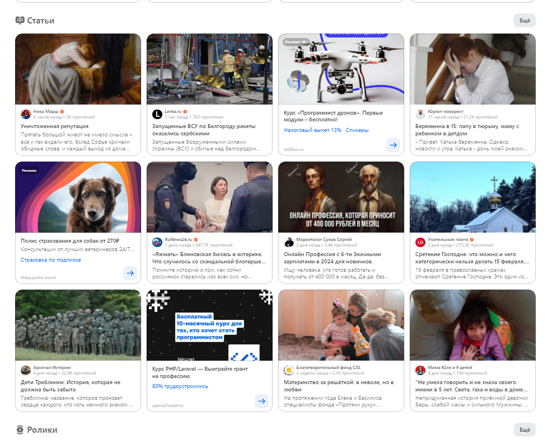
Task: Click the Ролики section heading
Action: [x=42, y=430]
